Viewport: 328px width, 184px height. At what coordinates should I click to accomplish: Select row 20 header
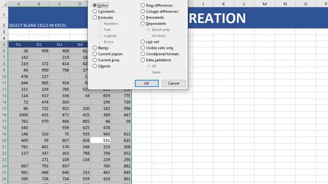pyautogui.click(x=4, y=141)
